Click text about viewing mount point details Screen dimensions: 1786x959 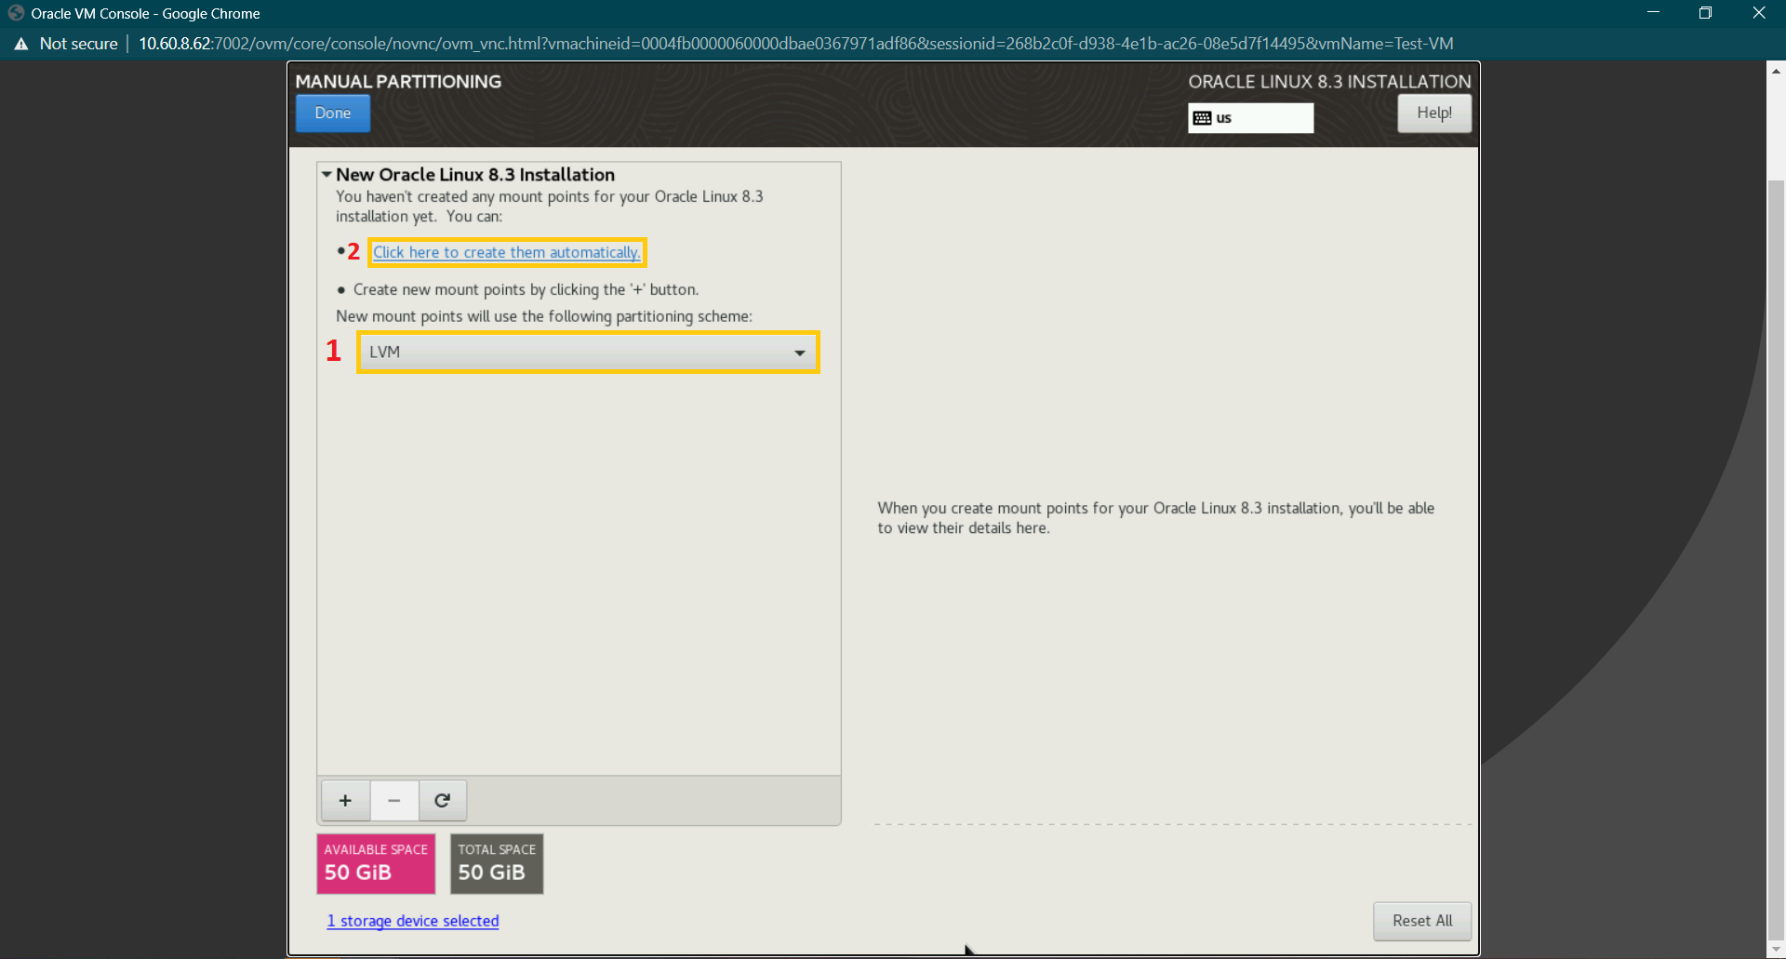tap(1155, 518)
